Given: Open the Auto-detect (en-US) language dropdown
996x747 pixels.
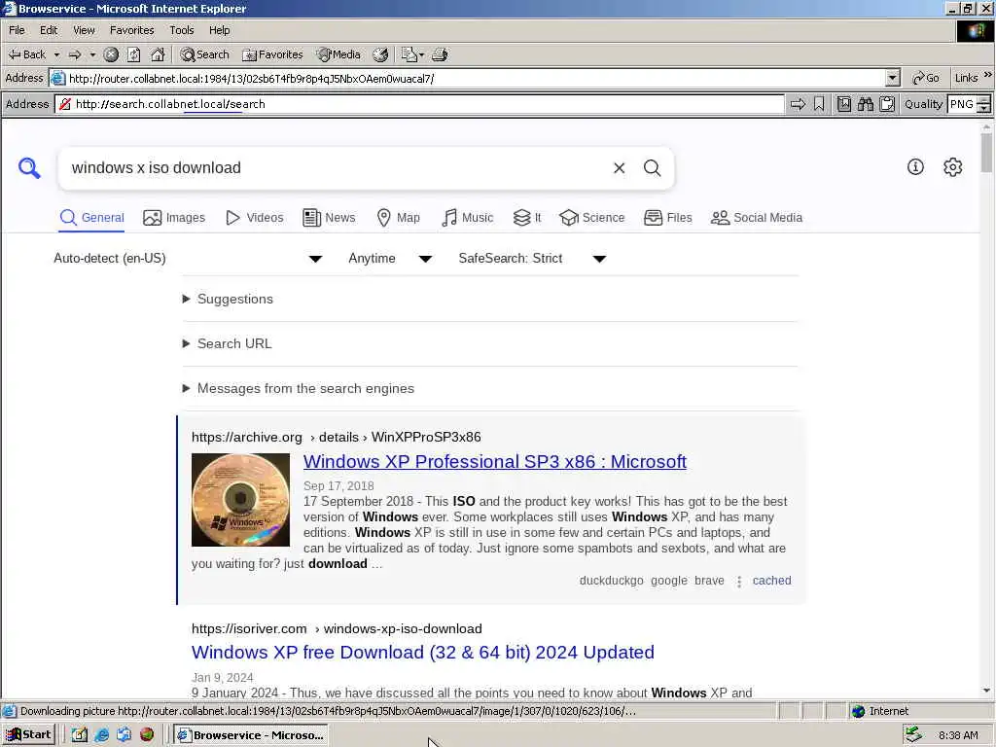Looking at the screenshot, I should coord(188,259).
